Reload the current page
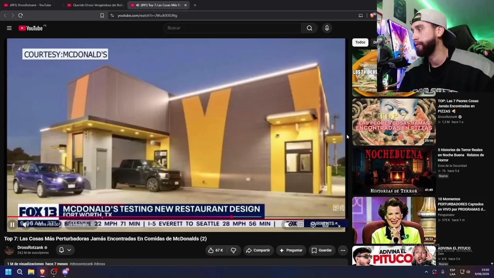494x278 pixels. point(20,15)
